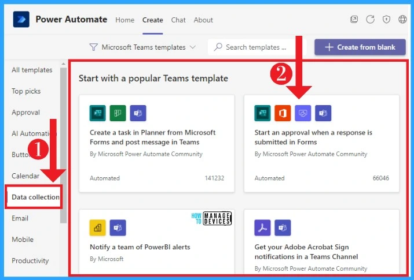Click Forms icon on Planner task card
Screen dimensions: 414x280
tap(98, 113)
